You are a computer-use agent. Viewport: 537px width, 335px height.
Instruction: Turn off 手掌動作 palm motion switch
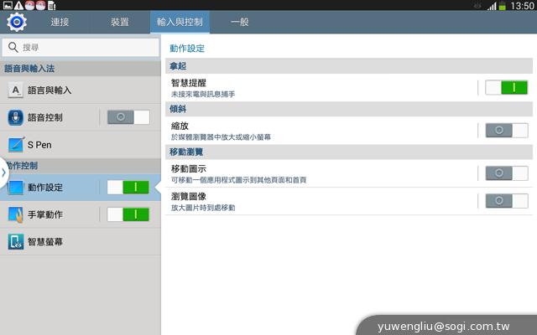pyautogui.click(x=128, y=214)
